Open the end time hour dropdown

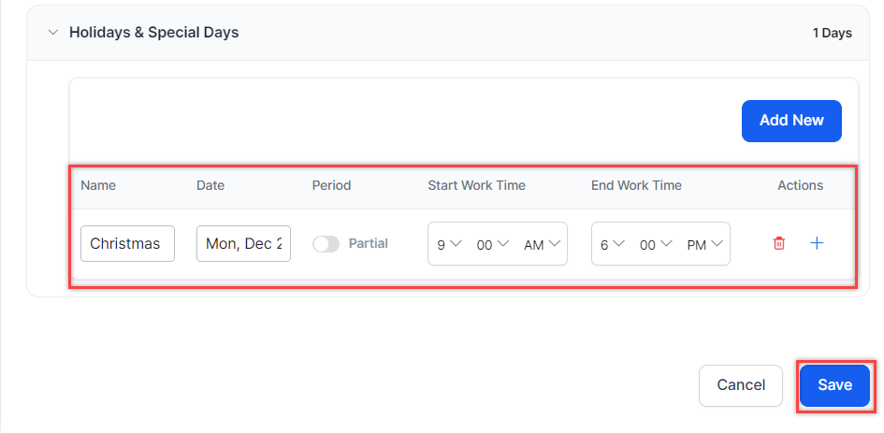pos(612,244)
